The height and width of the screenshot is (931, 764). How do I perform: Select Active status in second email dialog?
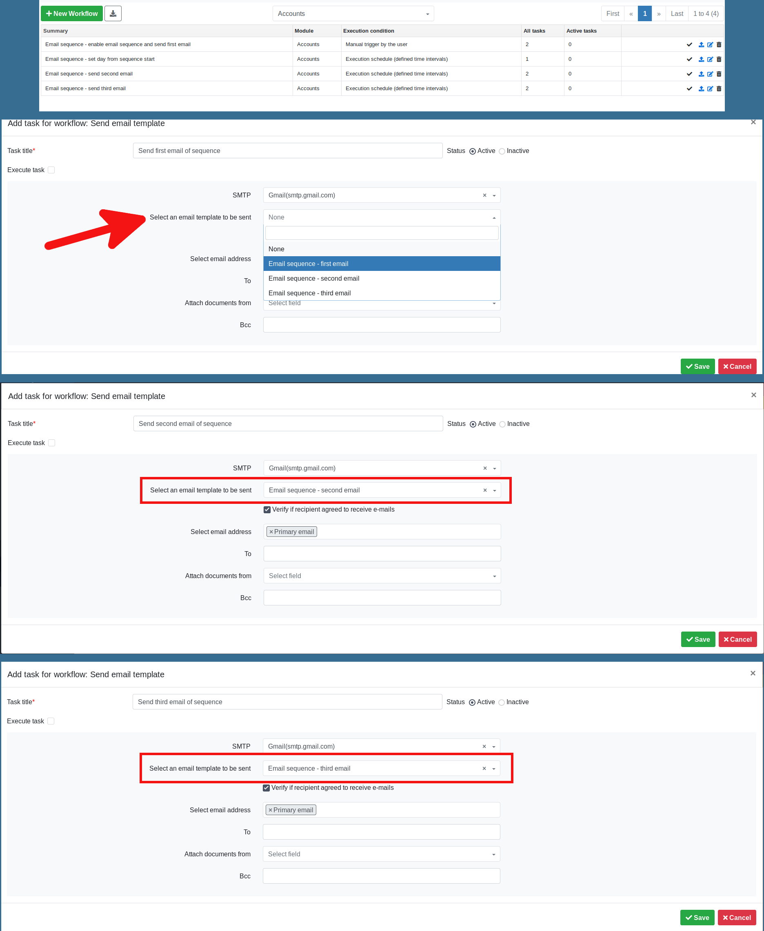(x=473, y=424)
